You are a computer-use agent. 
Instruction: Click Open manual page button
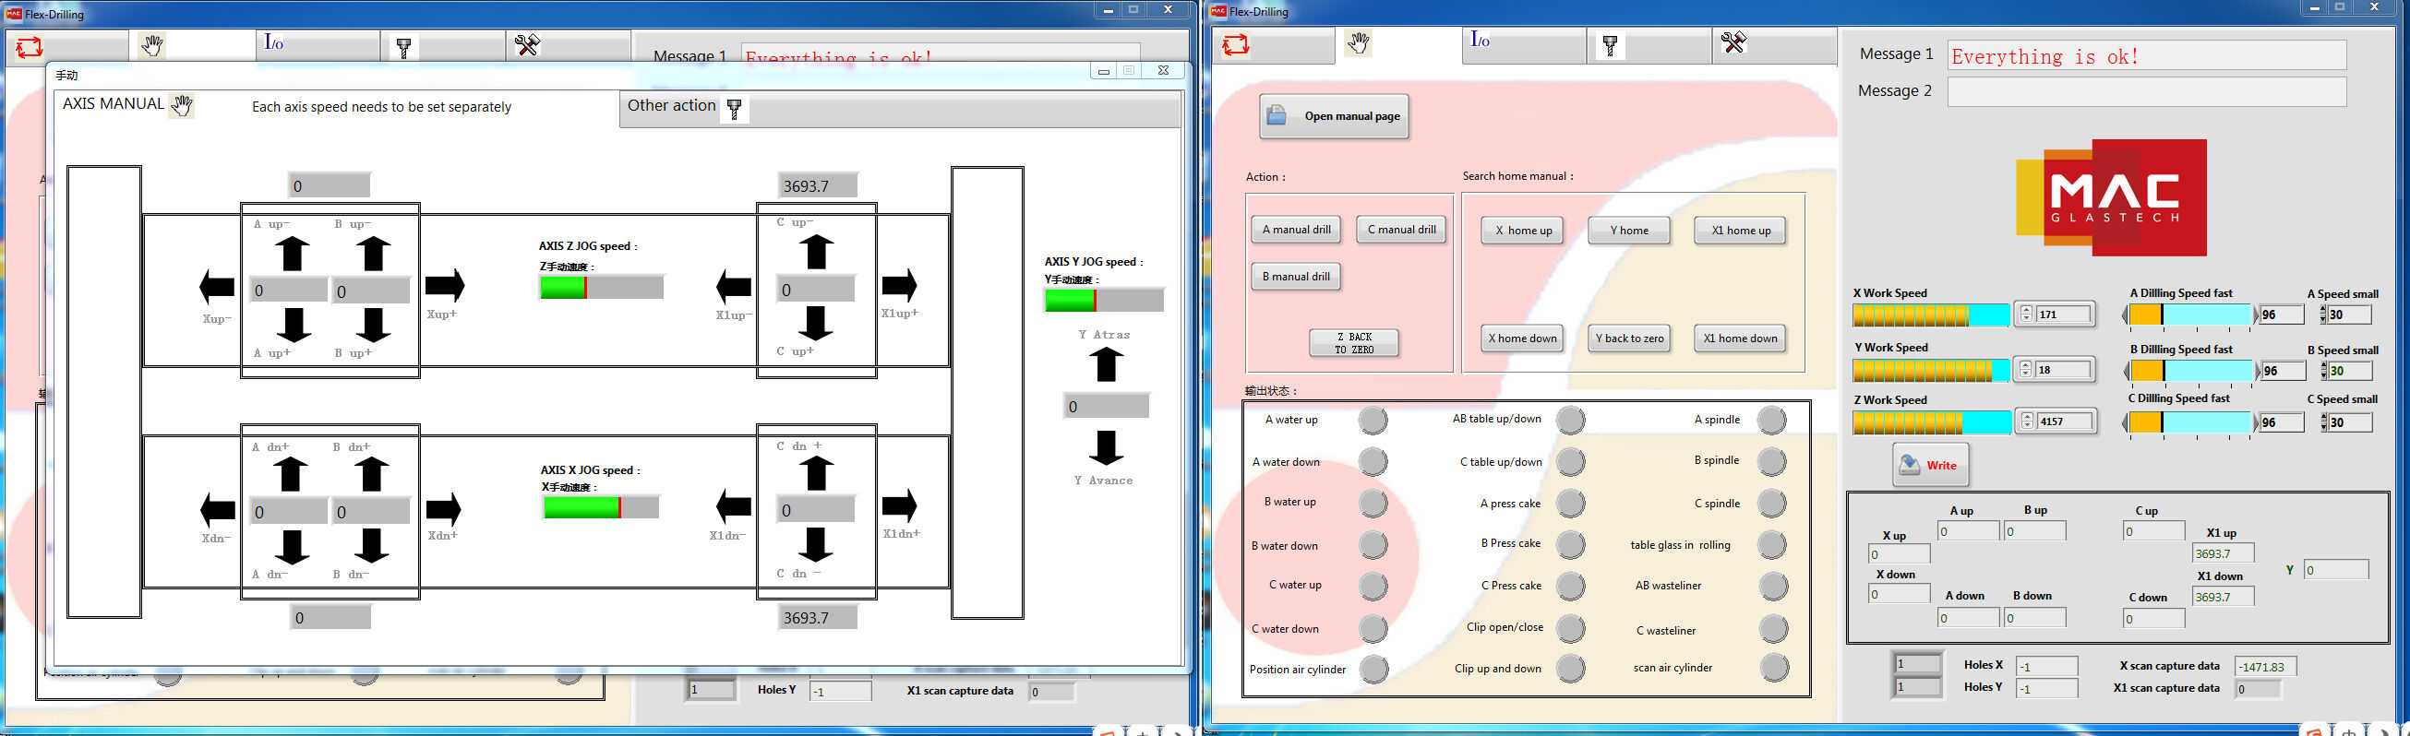[1334, 116]
